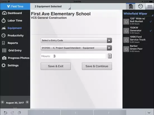Screen dimensions: 154x115
Task: Click the 1996 Ford Service Truck thumbnail
Action: coord(126,40)
